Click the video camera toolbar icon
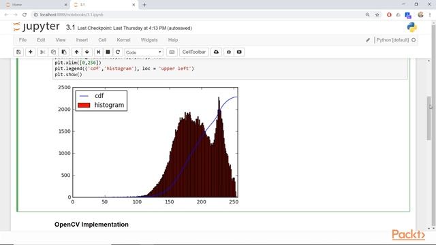This screenshot has height=245, width=436. [239, 52]
